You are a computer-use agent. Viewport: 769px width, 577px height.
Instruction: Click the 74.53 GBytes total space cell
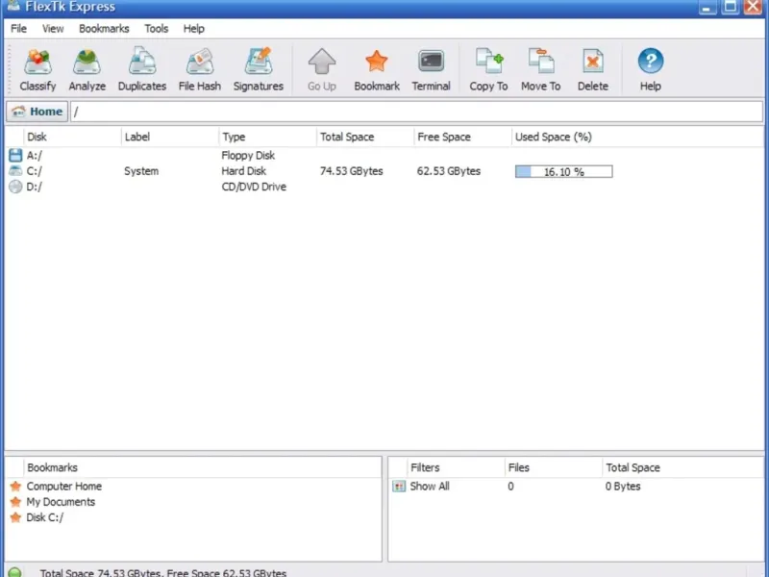(352, 171)
